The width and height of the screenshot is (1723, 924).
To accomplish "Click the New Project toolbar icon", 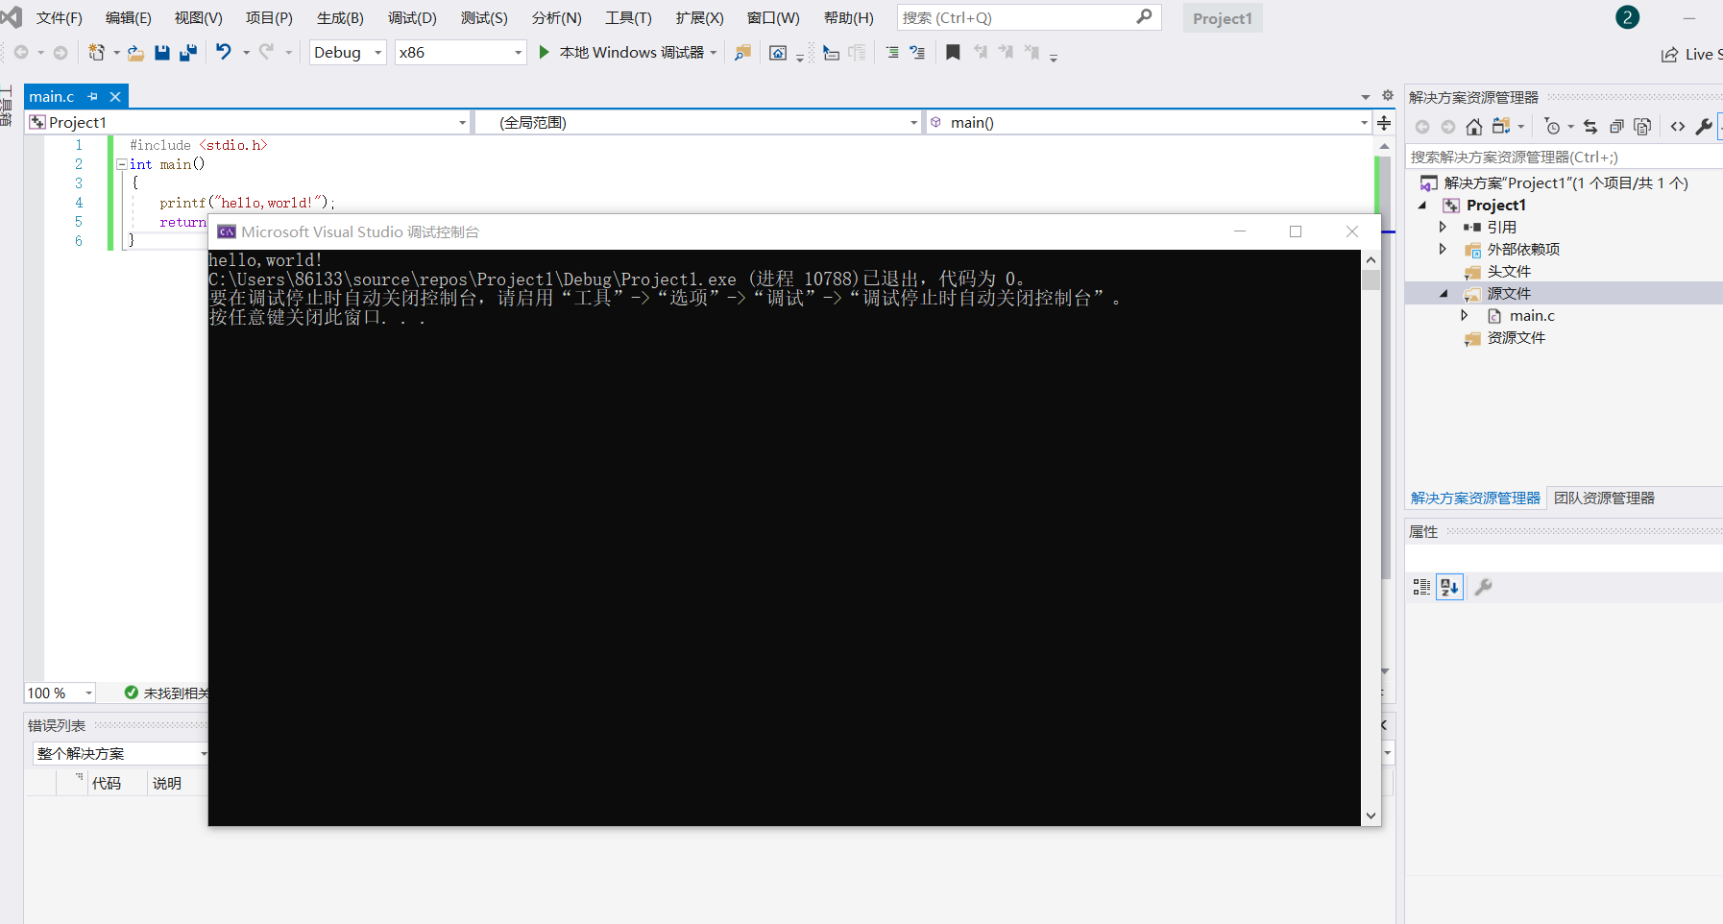I will 96,53.
